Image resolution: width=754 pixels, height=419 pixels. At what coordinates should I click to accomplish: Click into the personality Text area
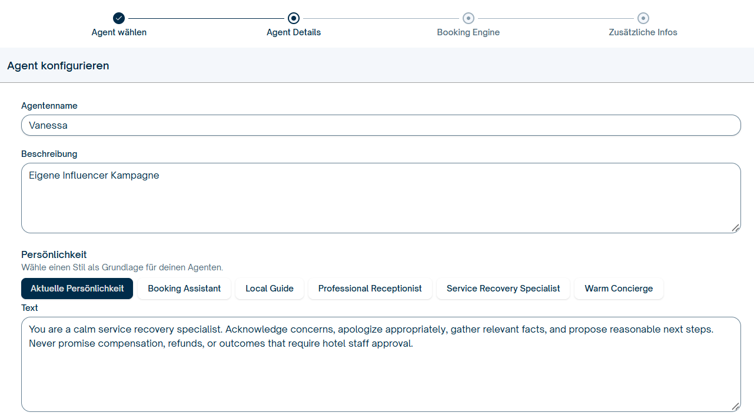381,364
